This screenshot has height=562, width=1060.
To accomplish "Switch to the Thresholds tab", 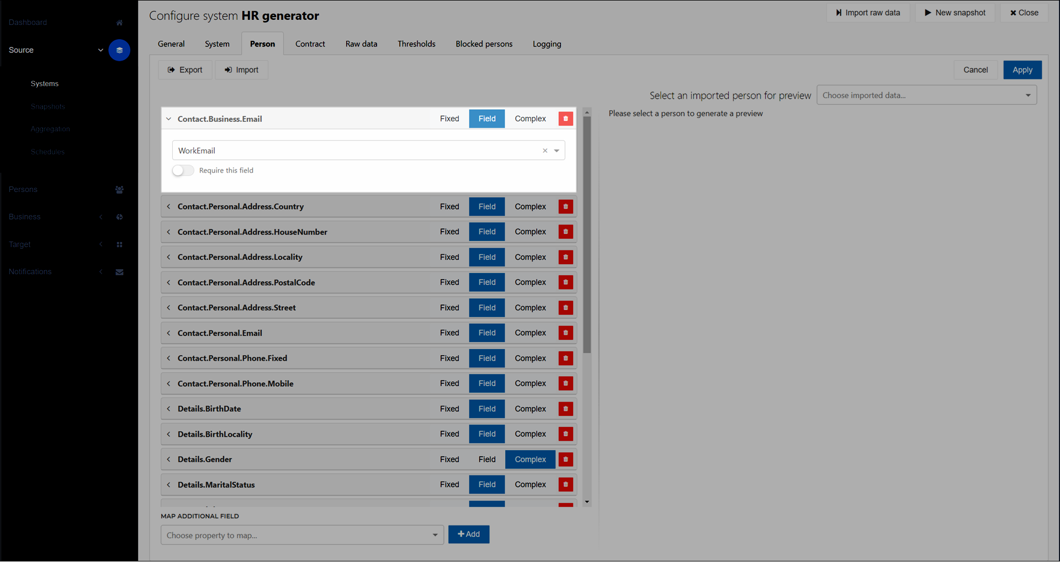I will pyautogui.click(x=416, y=44).
